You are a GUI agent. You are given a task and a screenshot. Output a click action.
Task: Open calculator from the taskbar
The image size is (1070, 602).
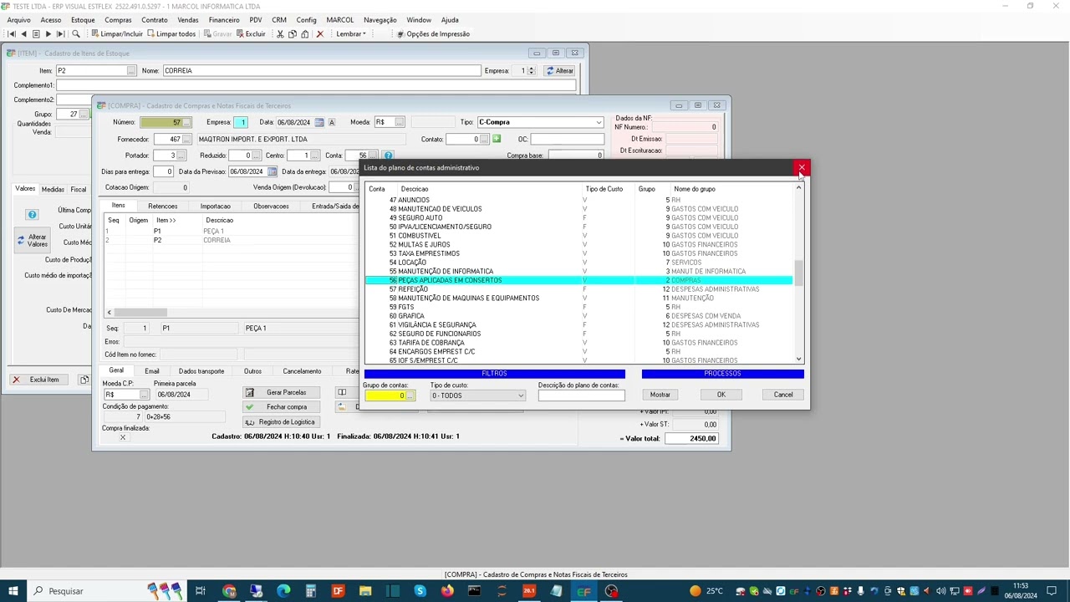tap(310, 591)
